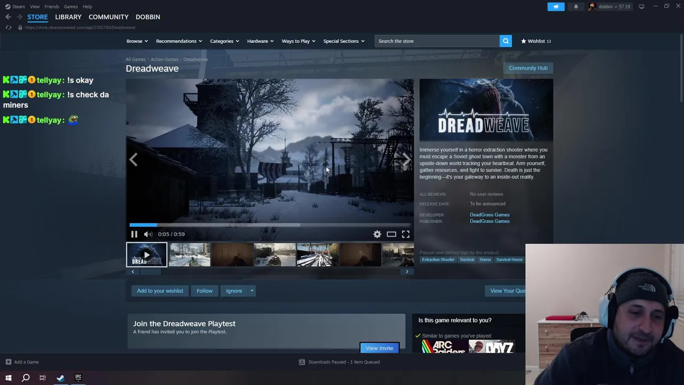Show next media with right arrow overlay
Image resolution: width=684 pixels, height=385 pixels.
[406, 159]
